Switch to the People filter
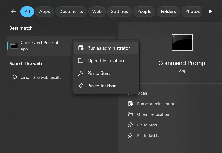Image resolution: width=222 pixels, height=153 pixels. [x=144, y=12]
